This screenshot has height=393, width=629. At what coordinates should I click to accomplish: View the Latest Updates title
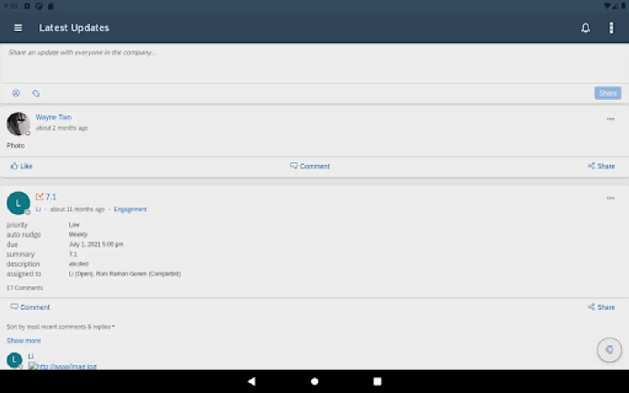click(74, 28)
